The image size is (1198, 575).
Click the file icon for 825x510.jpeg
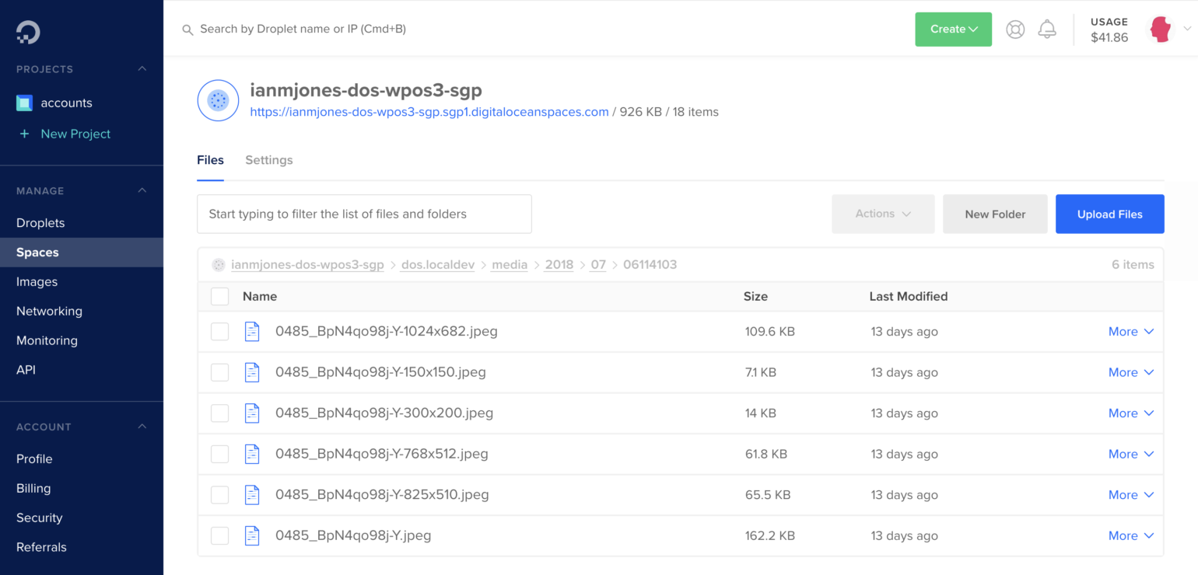coord(252,494)
